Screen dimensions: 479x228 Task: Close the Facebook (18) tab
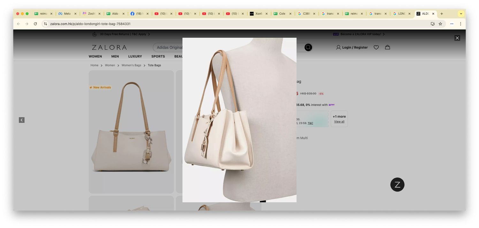147,14
